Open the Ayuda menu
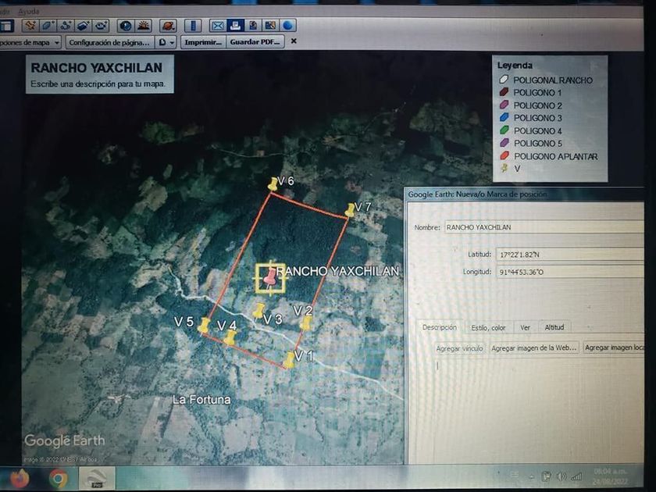Viewport: 656px width, 492px height. click(x=29, y=11)
